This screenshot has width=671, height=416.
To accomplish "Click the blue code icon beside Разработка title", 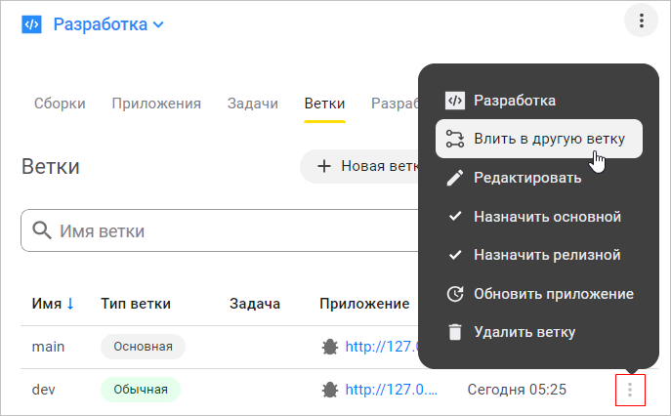I will tap(31, 24).
